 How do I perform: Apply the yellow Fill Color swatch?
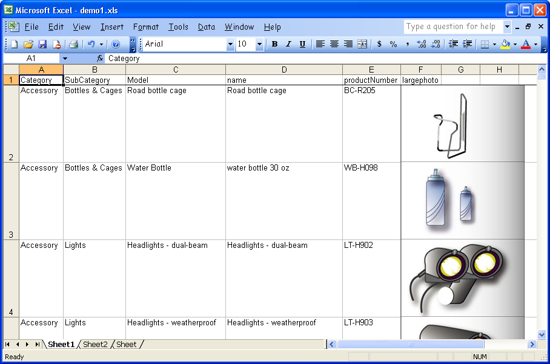click(505, 44)
